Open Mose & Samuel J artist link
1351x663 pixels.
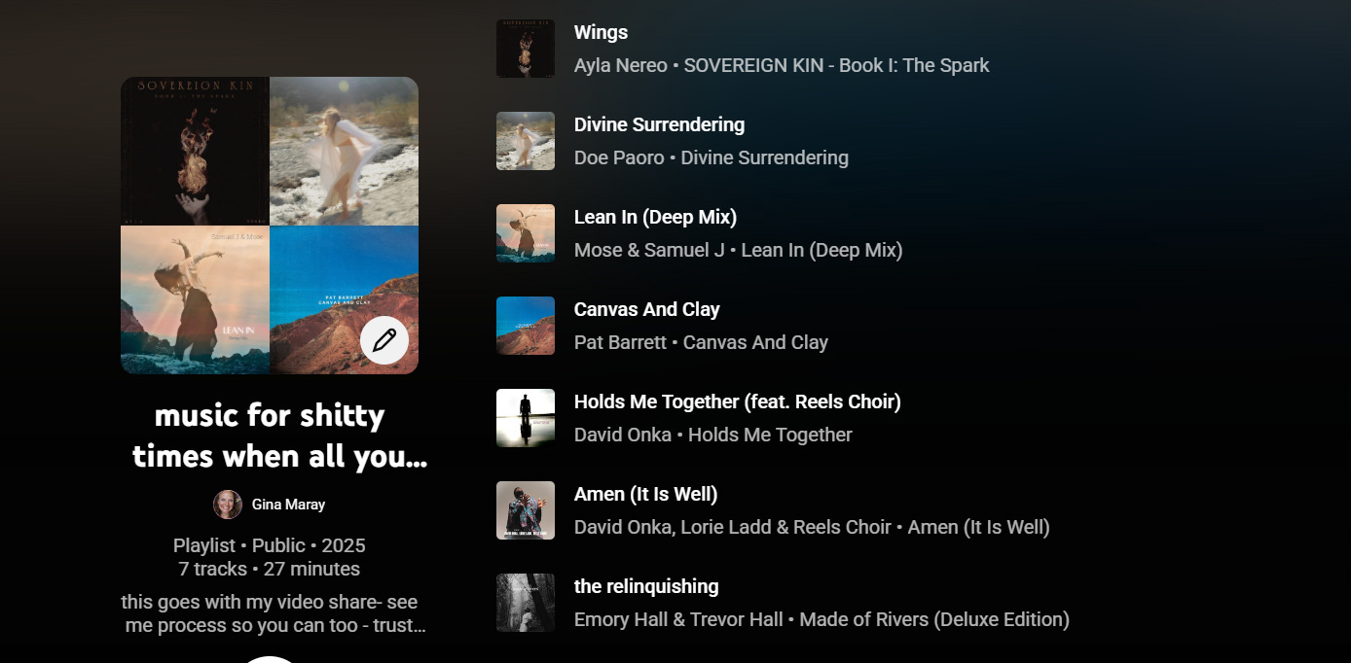(649, 250)
